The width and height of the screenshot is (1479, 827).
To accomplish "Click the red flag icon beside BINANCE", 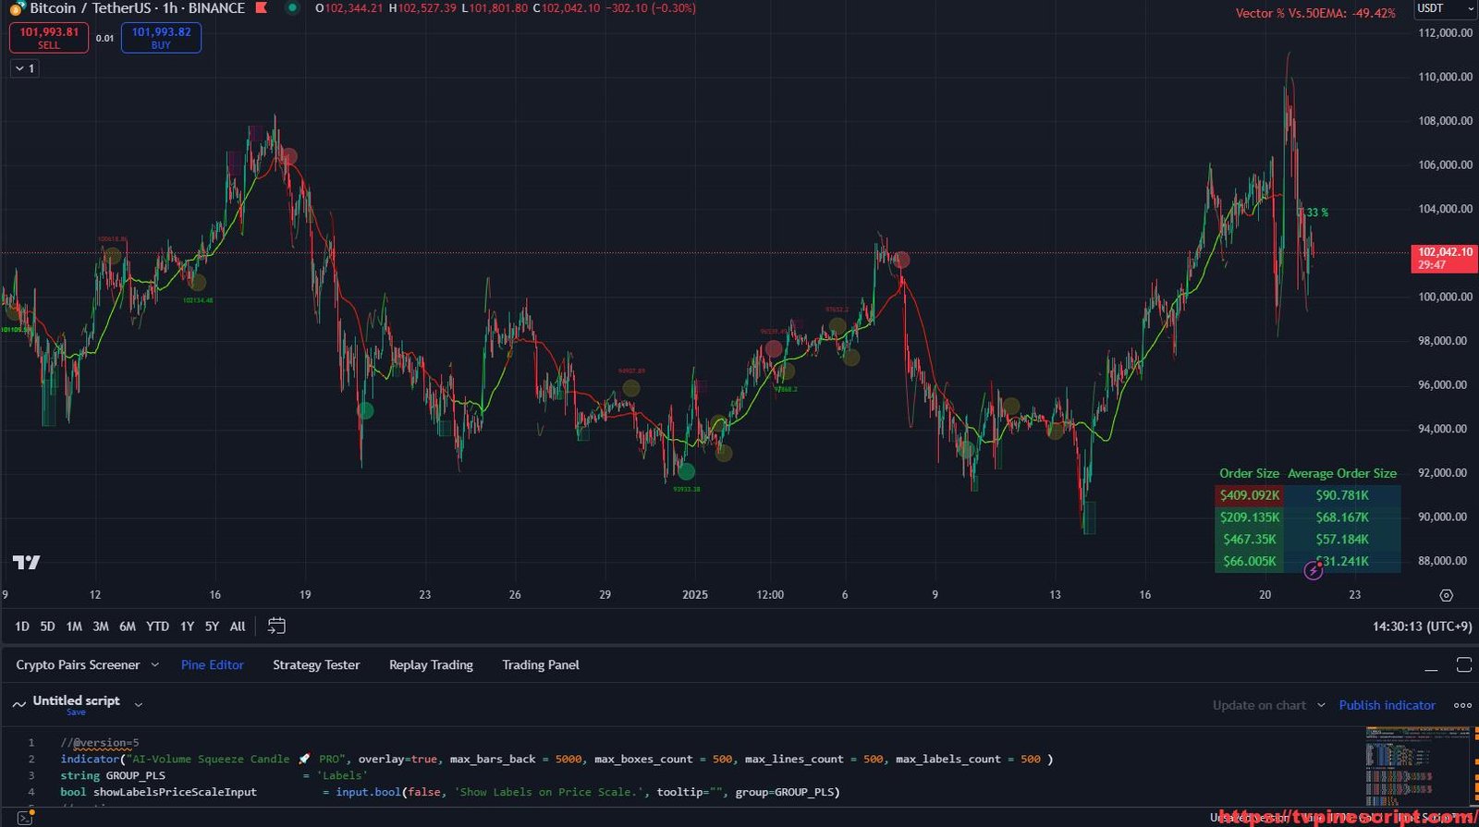I will [x=262, y=8].
